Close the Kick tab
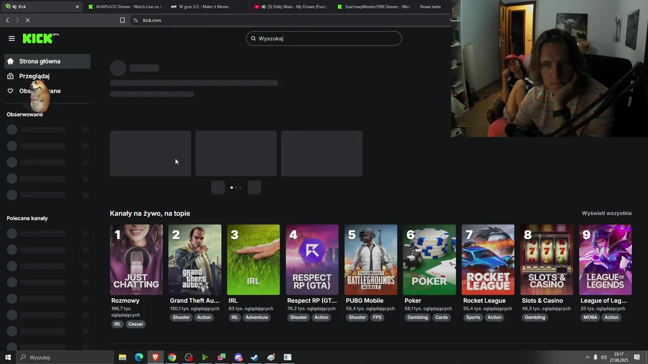The image size is (648, 364). [x=77, y=7]
